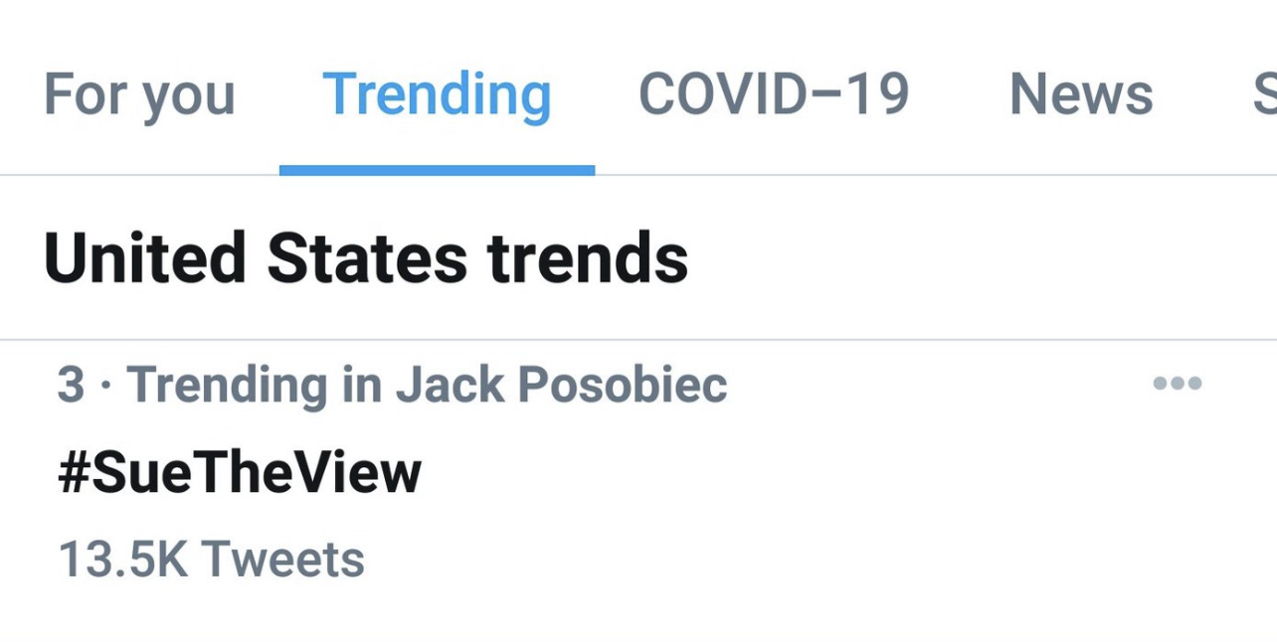
Task: Tap the hash symbol of #SueTheView
Action: click(x=75, y=472)
